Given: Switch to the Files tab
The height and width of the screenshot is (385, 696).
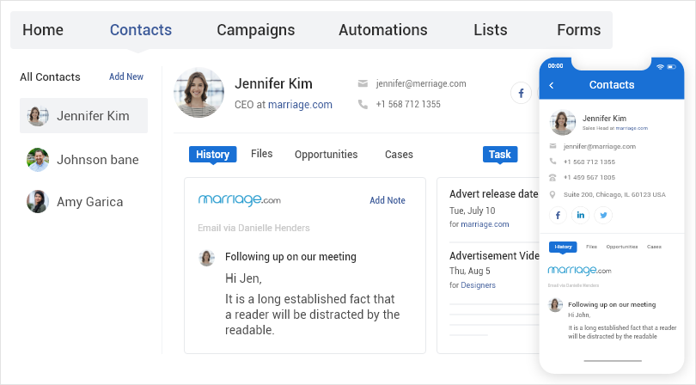Looking at the screenshot, I should [261, 154].
